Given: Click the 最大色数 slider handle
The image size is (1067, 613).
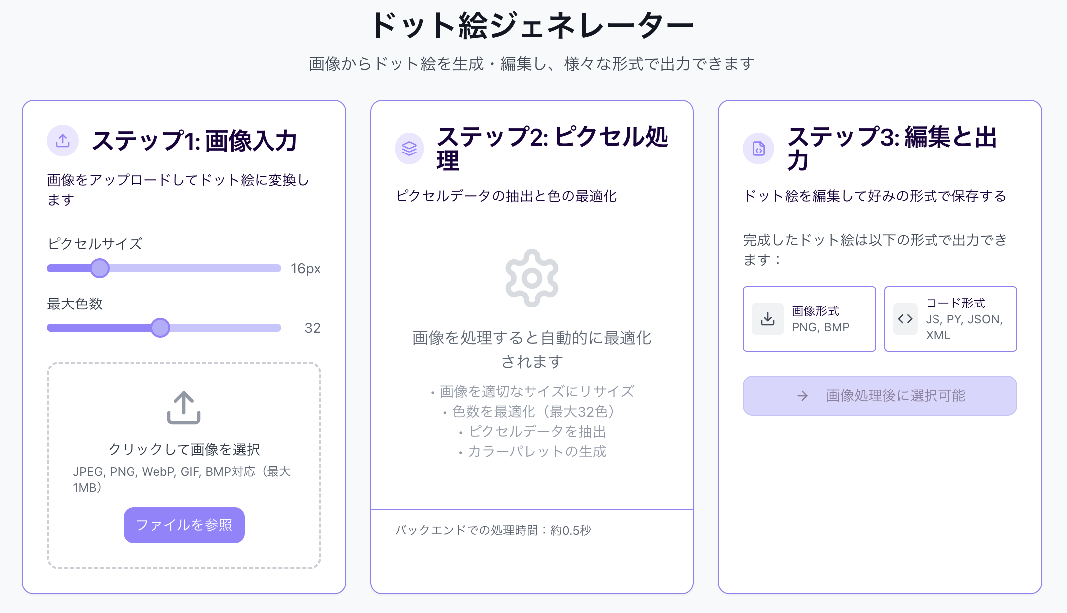Looking at the screenshot, I should click(160, 328).
